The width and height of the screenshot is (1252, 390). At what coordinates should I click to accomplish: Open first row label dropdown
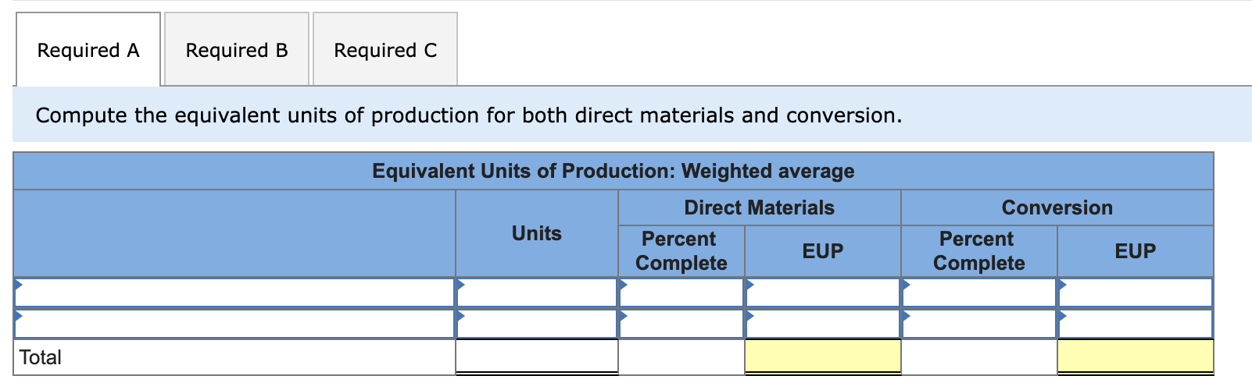(x=234, y=293)
